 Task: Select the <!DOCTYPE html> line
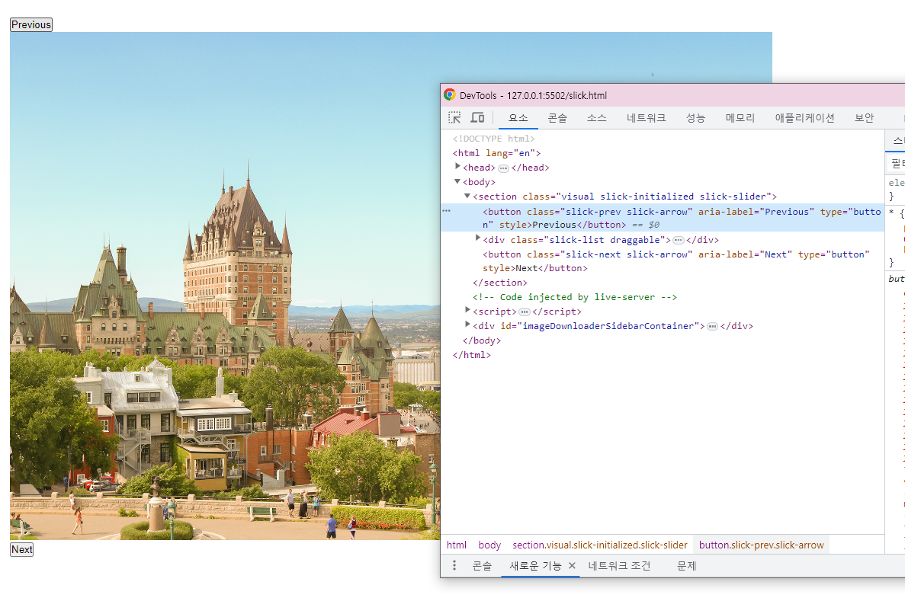tap(493, 139)
